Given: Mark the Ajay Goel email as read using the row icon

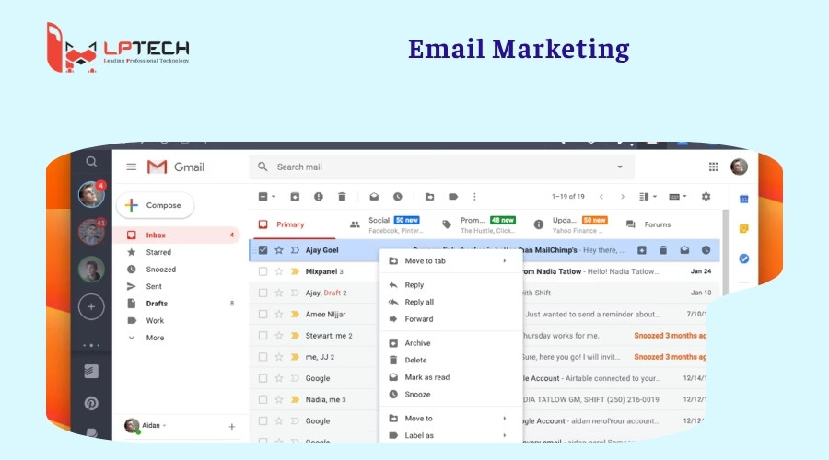Looking at the screenshot, I should pyautogui.click(x=684, y=250).
